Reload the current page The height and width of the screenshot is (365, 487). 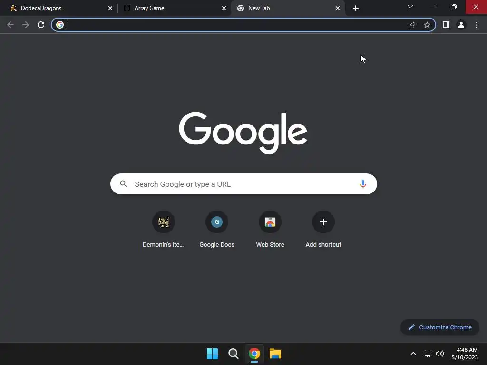41,25
